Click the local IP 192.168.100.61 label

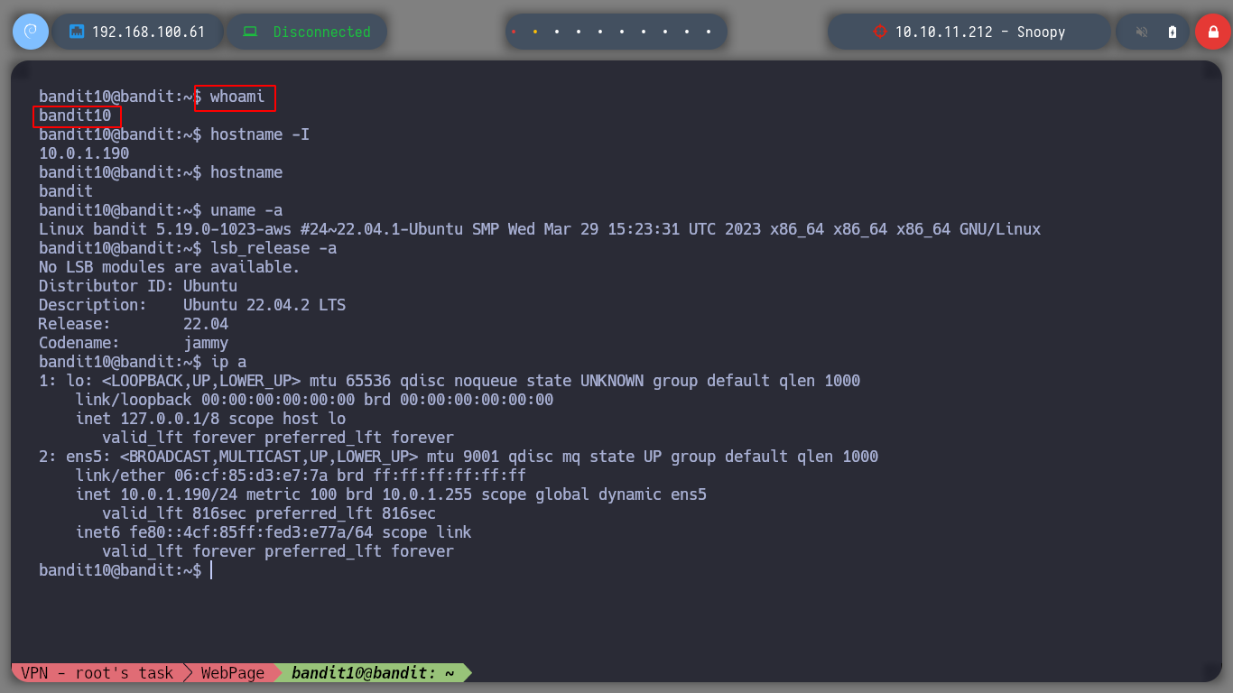(x=149, y=32)
